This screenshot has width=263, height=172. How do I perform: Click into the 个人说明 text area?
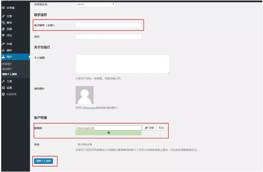[123, 64]
